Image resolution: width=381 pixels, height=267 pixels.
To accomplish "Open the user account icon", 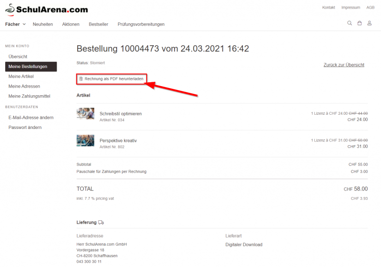I will click(x=370, y=23).
